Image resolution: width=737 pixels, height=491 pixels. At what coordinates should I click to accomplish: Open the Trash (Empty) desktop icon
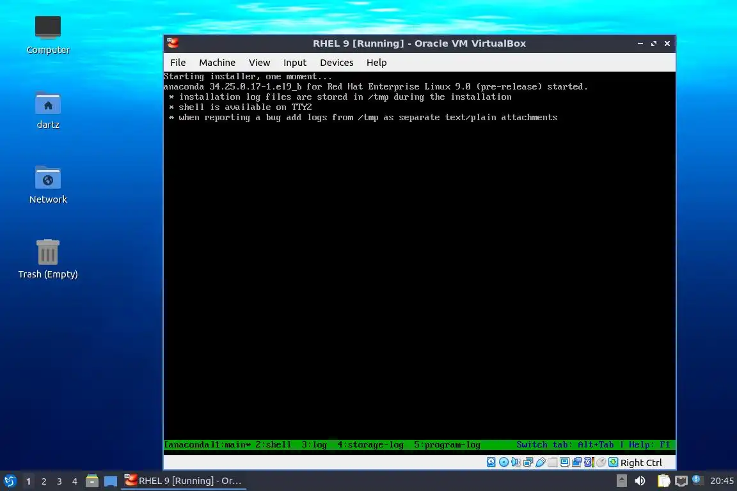click(x=48, y=260)
